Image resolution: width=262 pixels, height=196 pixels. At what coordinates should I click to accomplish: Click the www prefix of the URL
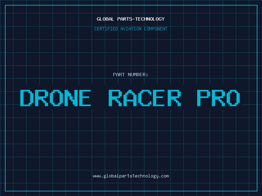pos(97,176)
